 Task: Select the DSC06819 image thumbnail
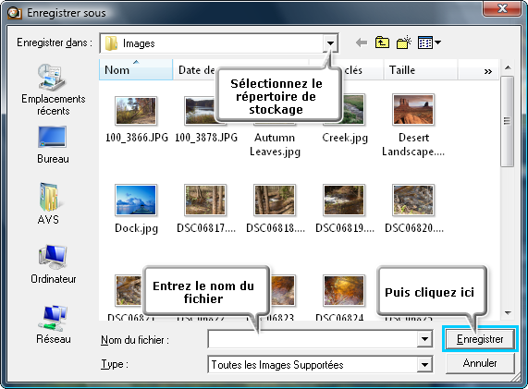coord(344,200)
